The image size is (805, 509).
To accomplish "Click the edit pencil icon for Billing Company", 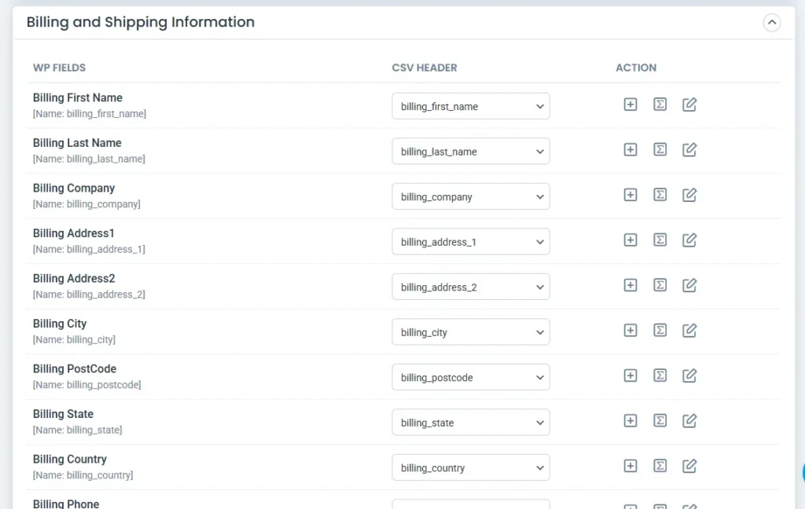I will pos(689,195).
